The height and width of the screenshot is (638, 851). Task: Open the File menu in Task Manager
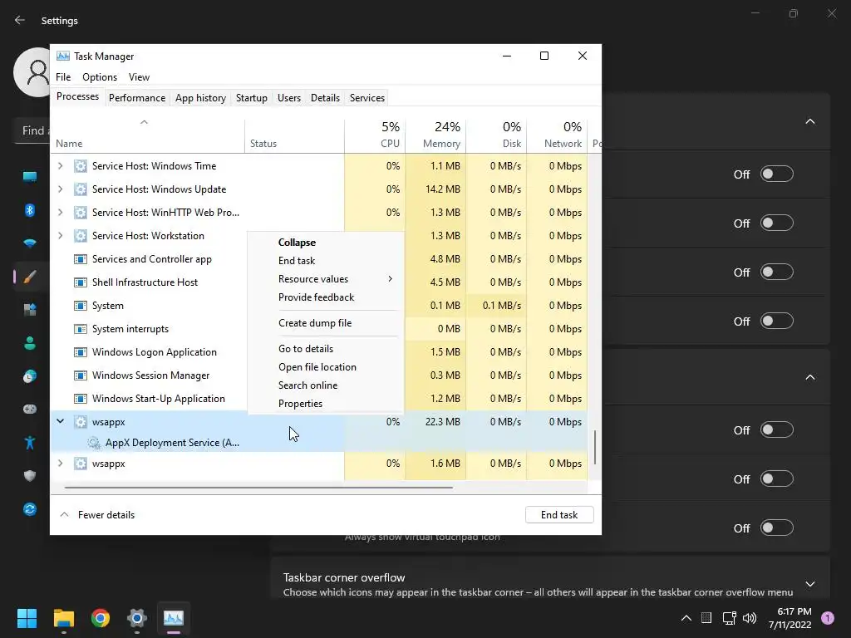click(x=63, y=77)
